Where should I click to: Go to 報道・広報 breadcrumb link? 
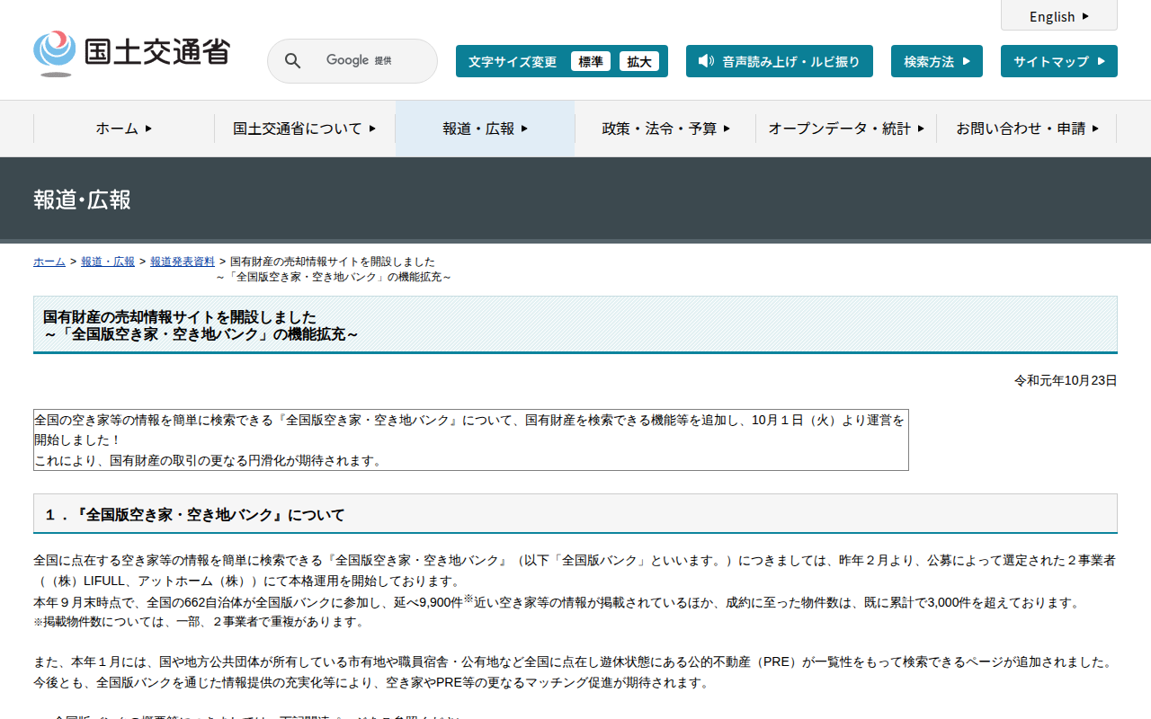108,262
